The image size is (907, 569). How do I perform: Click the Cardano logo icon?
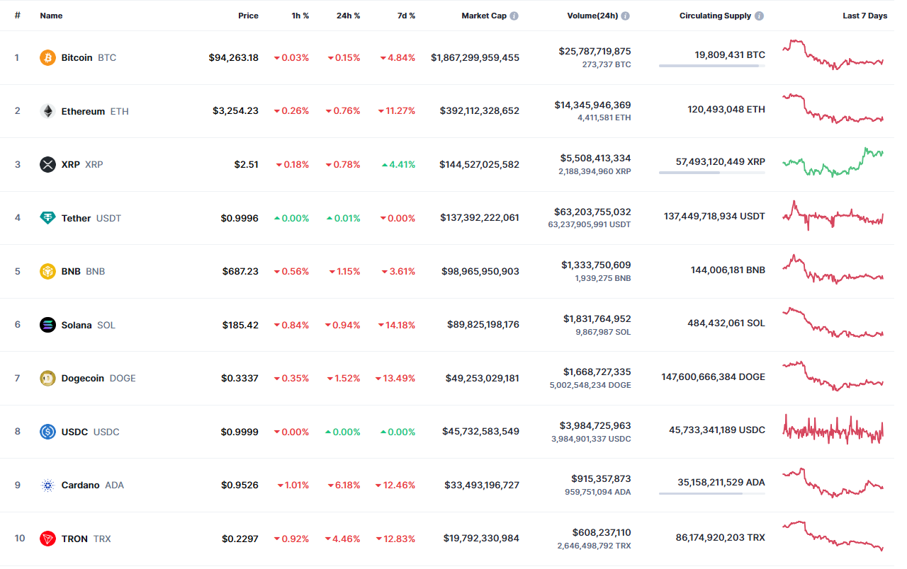(x=47, y=485)
